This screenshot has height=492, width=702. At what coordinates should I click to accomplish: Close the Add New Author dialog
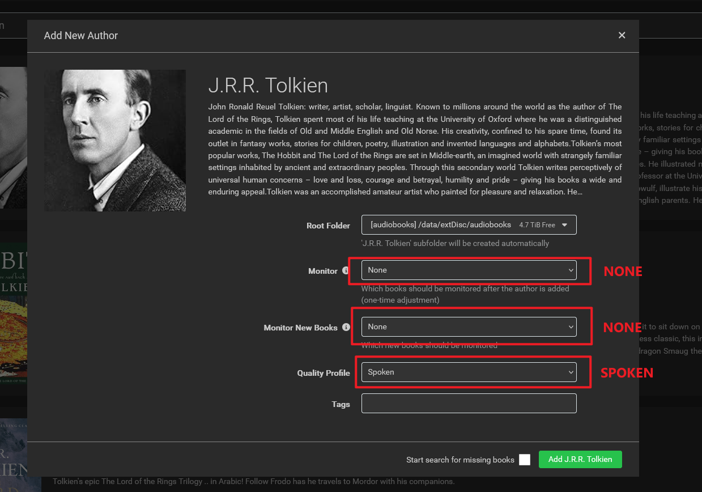622,35
